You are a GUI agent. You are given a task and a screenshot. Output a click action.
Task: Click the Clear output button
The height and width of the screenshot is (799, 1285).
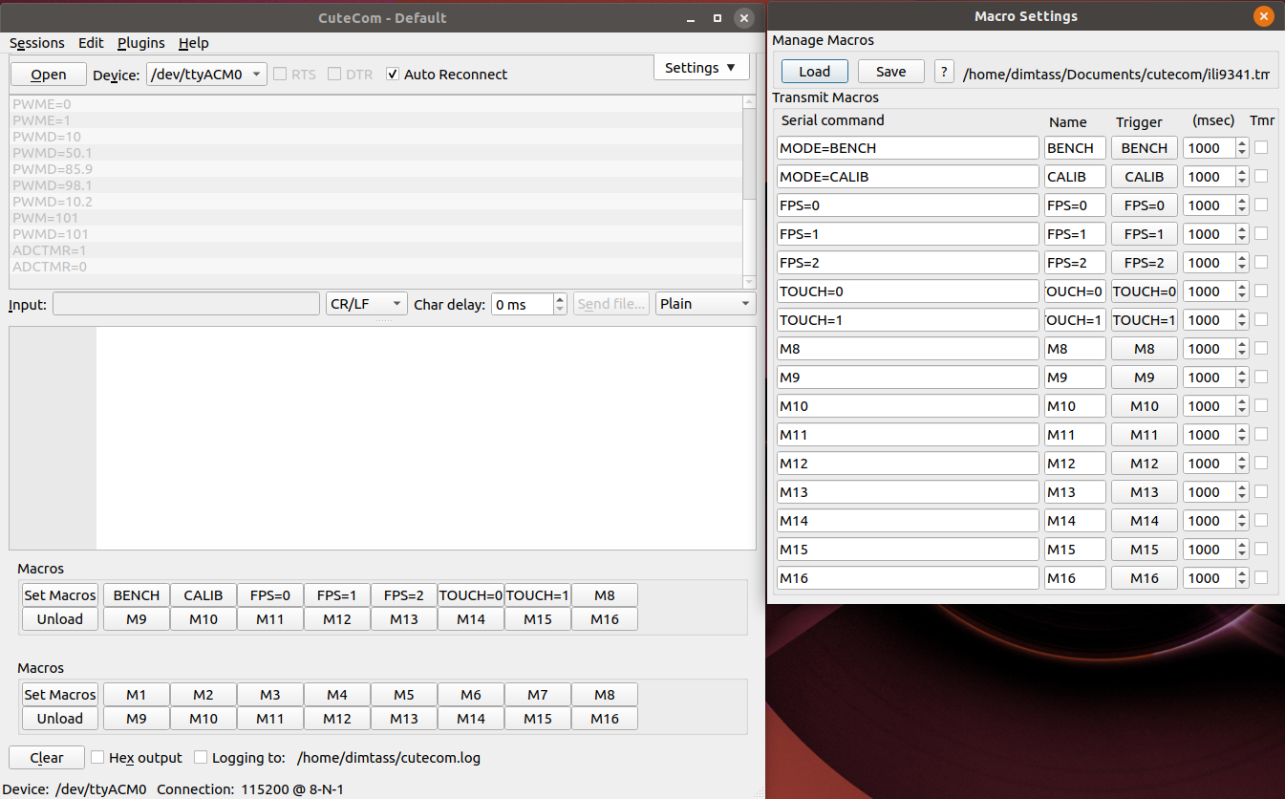(x=47, y=758)
